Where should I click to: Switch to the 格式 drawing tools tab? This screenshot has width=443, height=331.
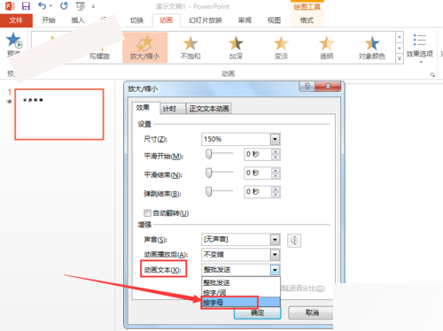click(x=307, y=20)
